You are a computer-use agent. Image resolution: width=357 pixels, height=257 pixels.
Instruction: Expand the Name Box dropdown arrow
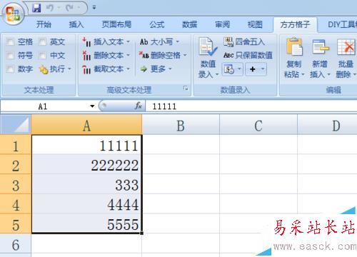click(92, 106)
